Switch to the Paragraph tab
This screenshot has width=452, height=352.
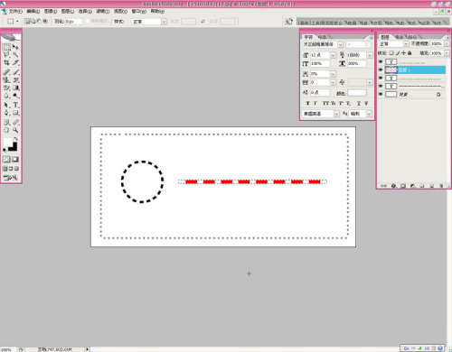pos(322,37)
